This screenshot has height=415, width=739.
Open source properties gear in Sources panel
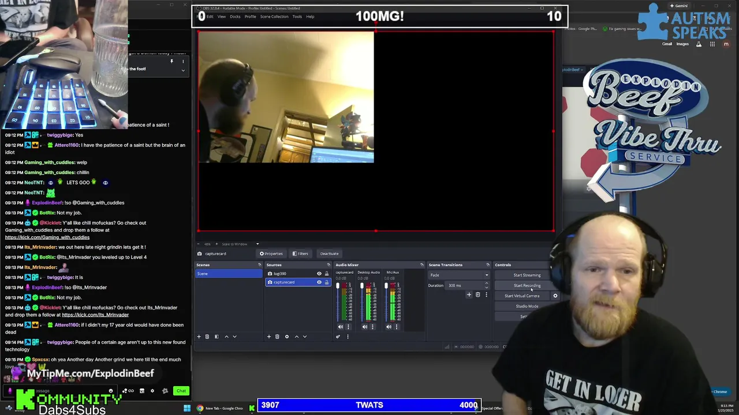286,337
